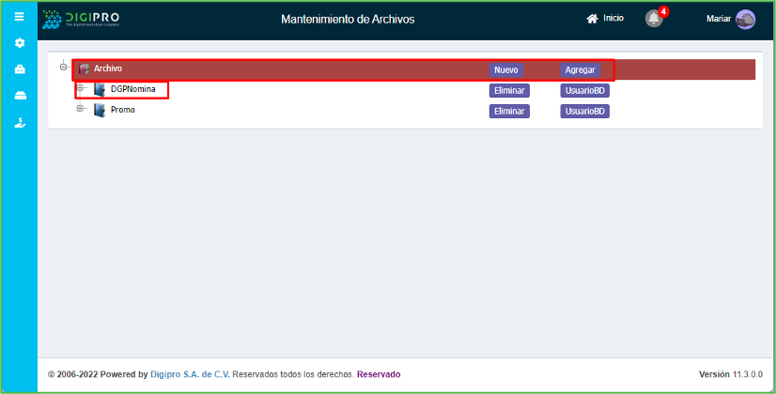
Task: Click the Mariar user avatar
Action: pos(745,20)
